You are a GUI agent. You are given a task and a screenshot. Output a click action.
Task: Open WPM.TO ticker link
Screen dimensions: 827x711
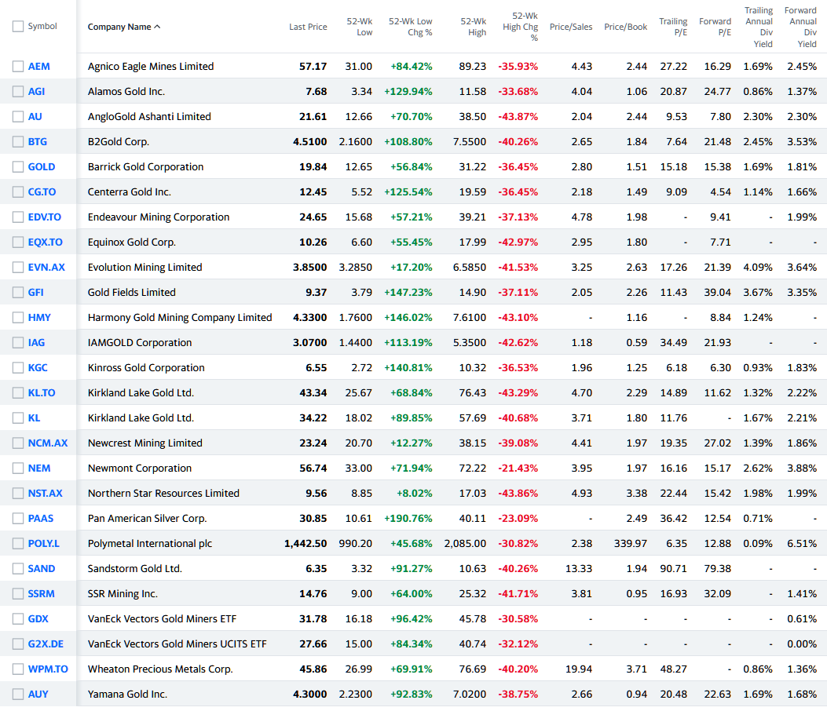pos(48,669)
